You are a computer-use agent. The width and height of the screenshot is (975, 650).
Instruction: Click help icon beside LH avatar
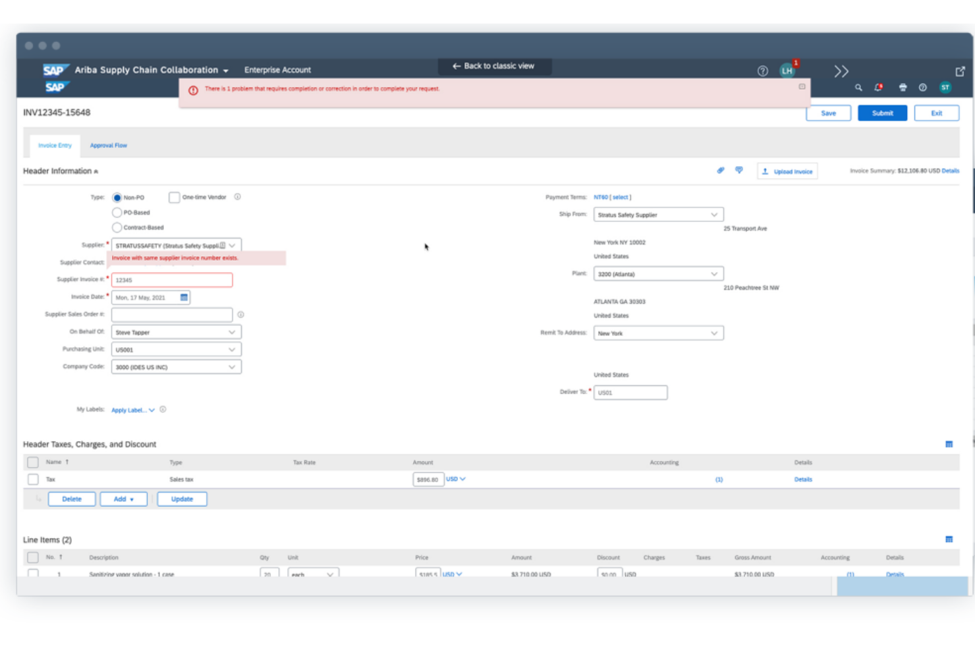pyautogui.click(x=762, y=71)
